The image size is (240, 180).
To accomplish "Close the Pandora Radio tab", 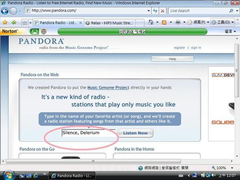I will (80, 23).
